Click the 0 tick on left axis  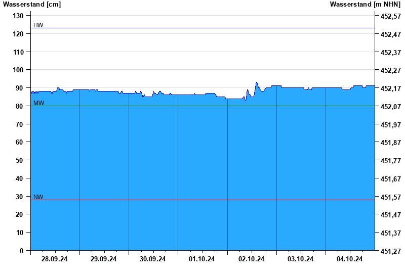coord(22,251)
